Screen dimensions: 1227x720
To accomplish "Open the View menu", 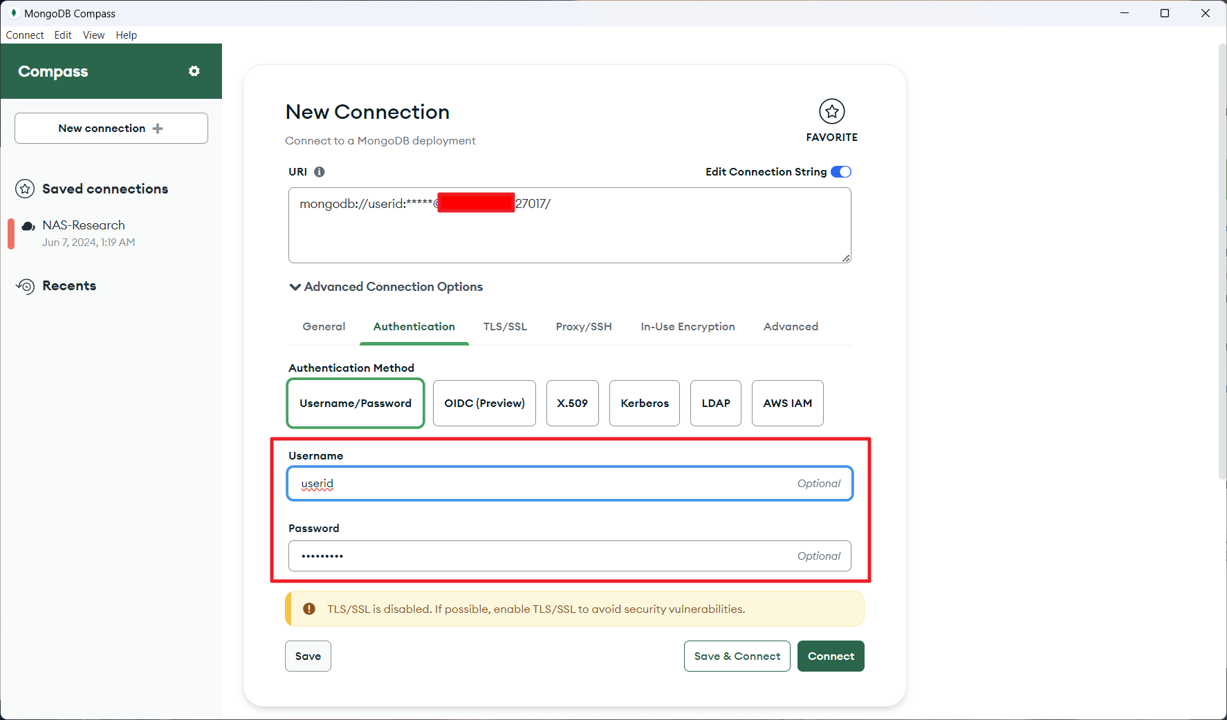I will tap(93, 35).
